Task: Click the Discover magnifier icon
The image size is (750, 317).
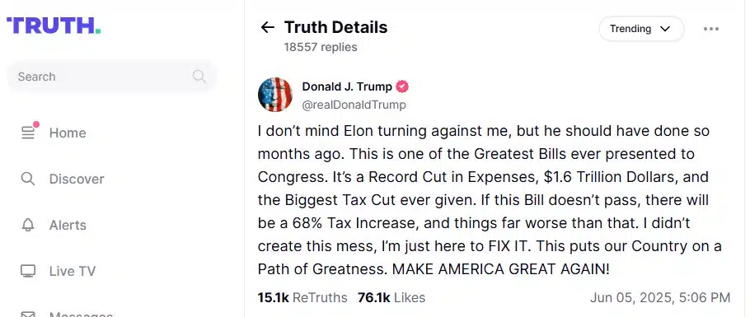Action: 28,179
